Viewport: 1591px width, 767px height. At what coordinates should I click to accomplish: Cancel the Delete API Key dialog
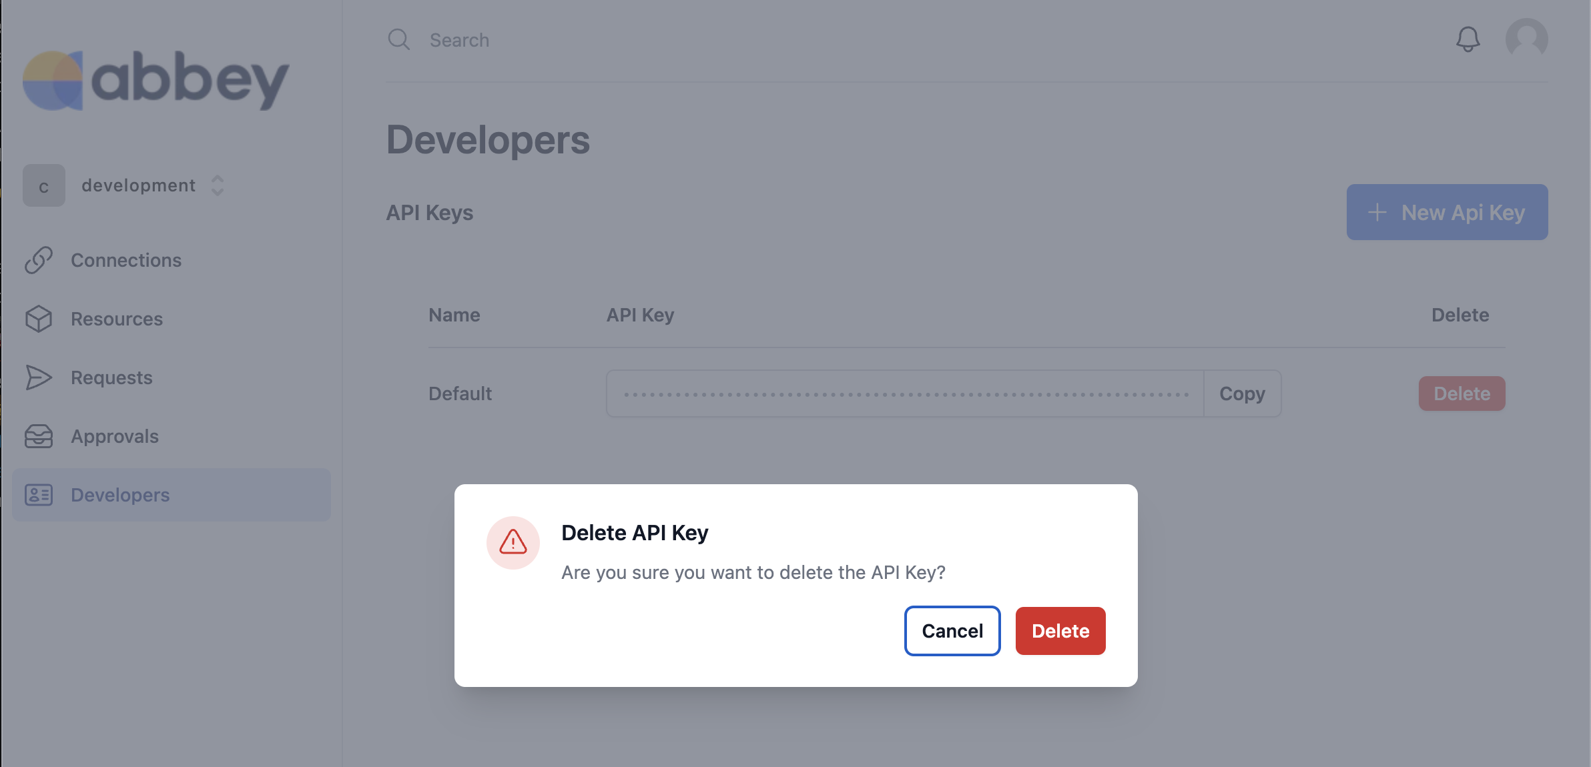pos(952,631)
